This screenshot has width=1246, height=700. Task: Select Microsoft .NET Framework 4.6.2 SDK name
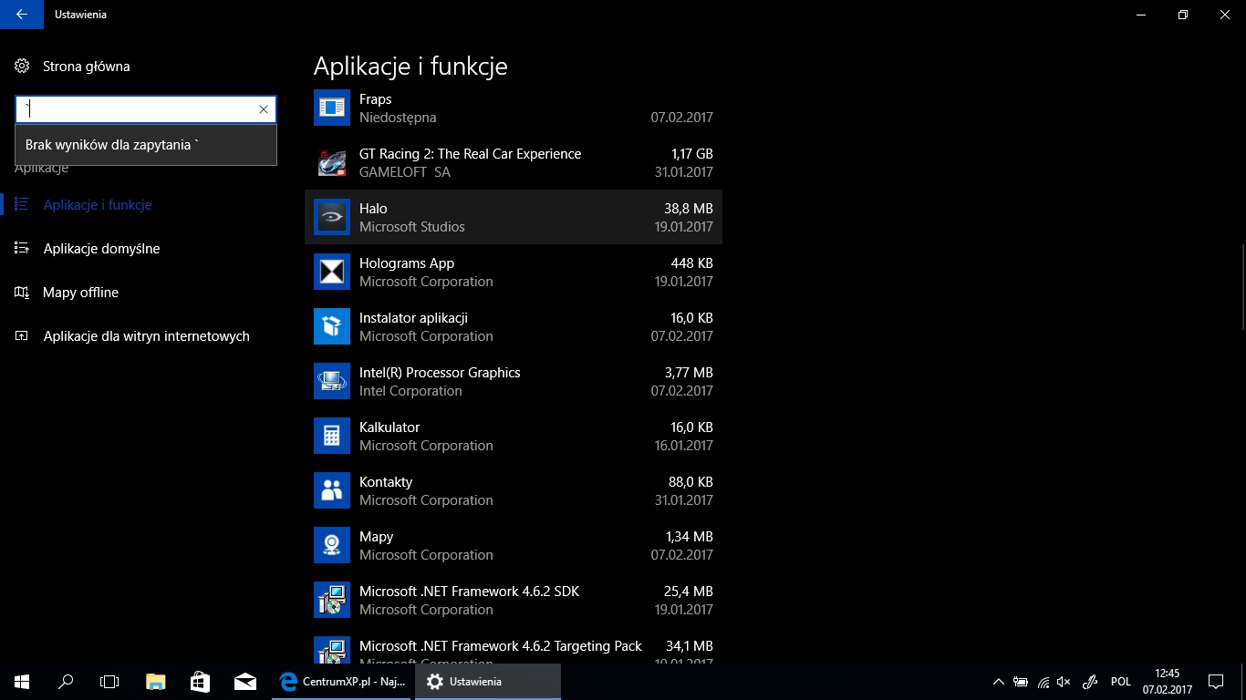click(469, 592)
